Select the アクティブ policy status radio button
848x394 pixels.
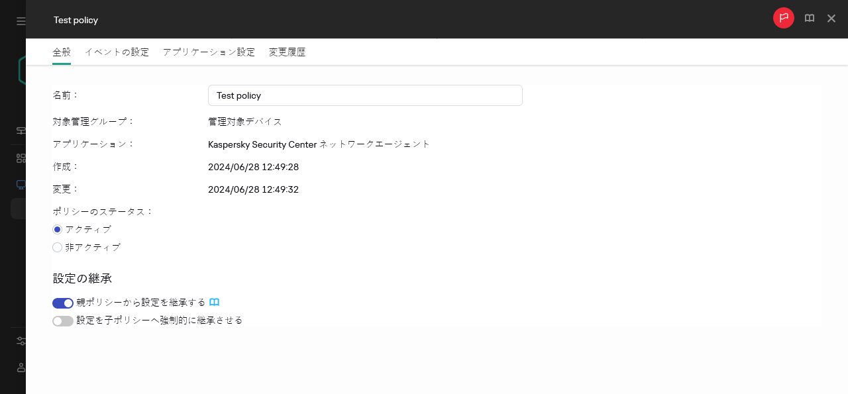pyautogui.click(x=57, y=229)
